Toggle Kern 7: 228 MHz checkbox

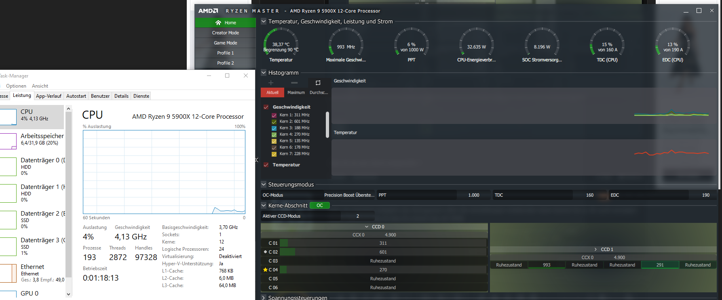coord(274,154)
